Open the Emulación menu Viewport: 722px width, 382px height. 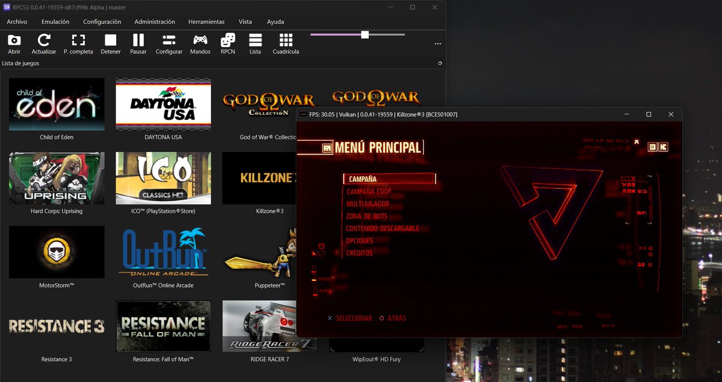coord(55,22)
